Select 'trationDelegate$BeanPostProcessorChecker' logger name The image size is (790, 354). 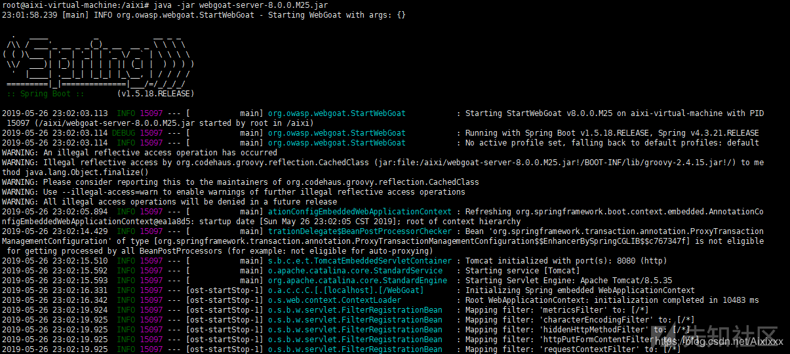click(360, 231)
